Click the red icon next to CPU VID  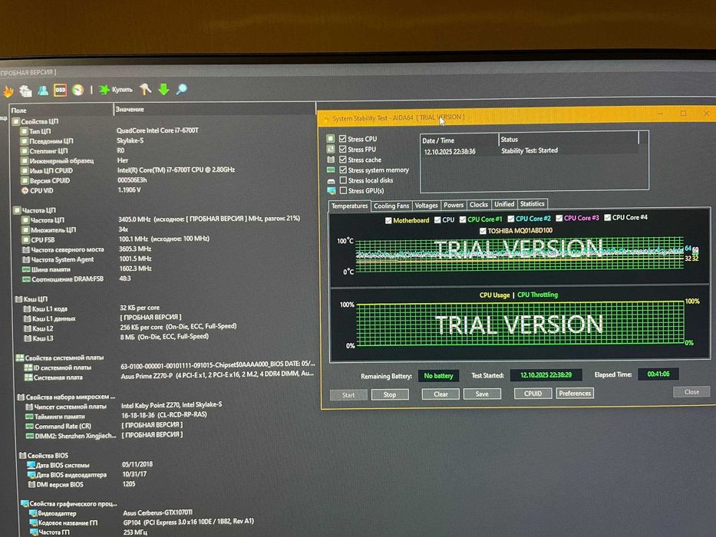(25, 190)
